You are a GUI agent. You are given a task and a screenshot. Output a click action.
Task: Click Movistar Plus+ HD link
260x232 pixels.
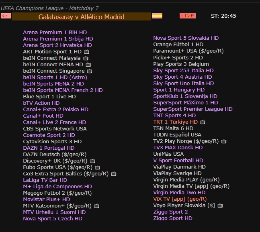47,199
